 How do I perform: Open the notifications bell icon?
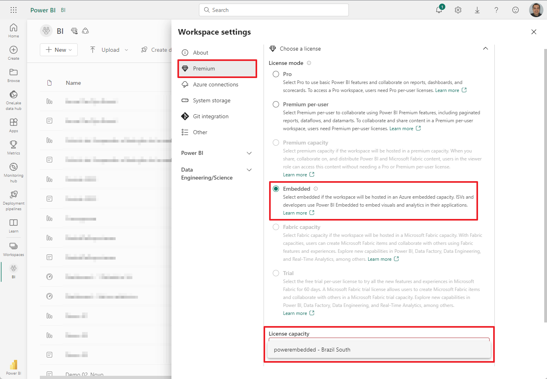tap(439, 10)
